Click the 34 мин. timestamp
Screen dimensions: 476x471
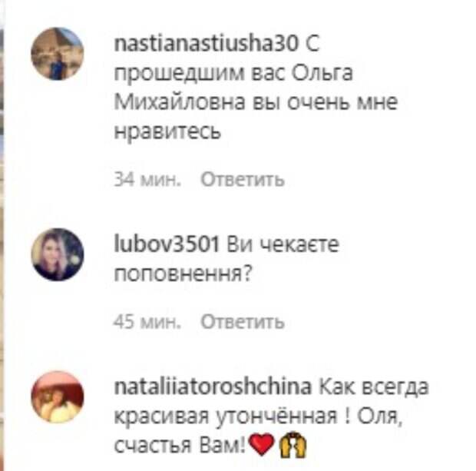click(x=147, y=179)
